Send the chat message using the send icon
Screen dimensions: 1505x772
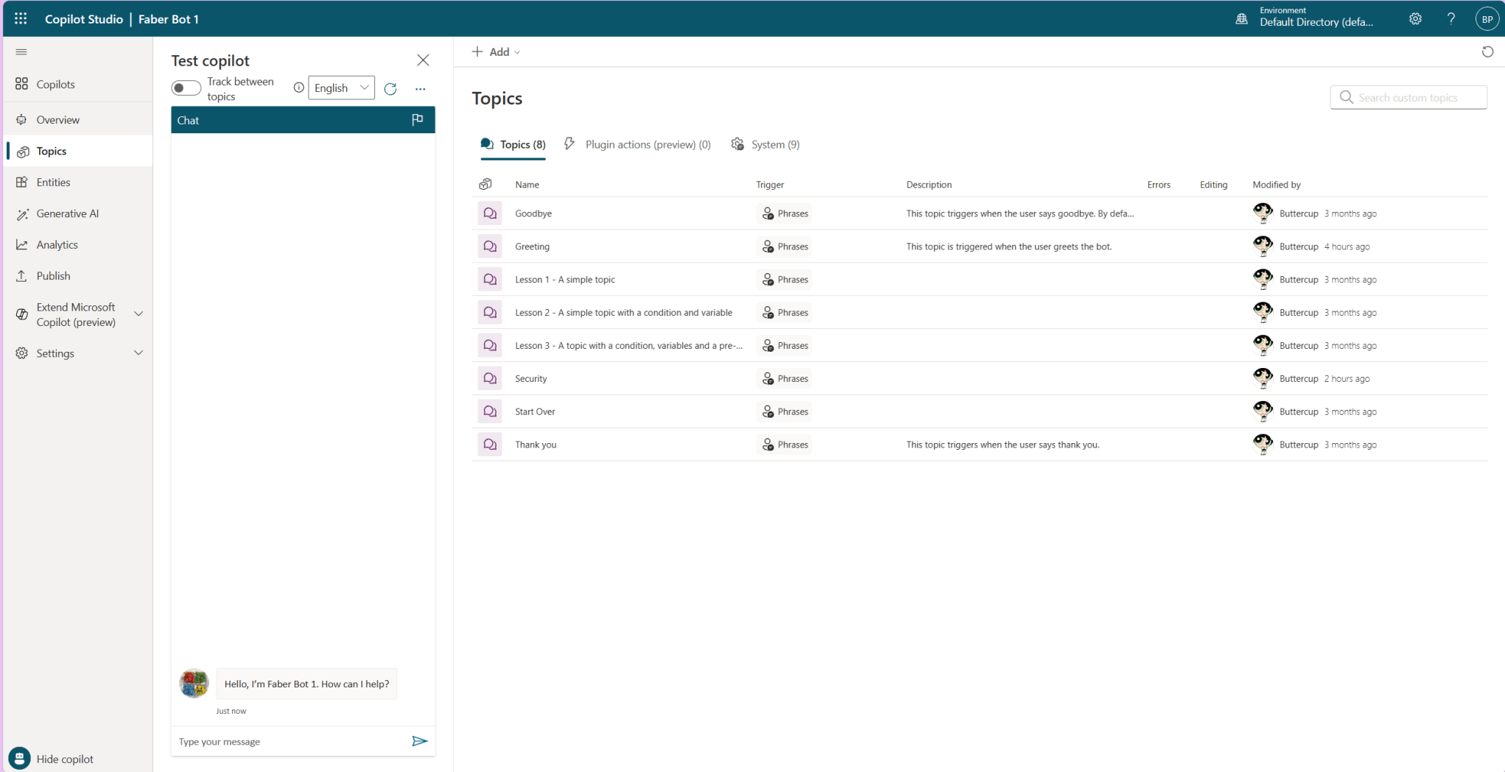pyautogui.click(x=420, y=741)
